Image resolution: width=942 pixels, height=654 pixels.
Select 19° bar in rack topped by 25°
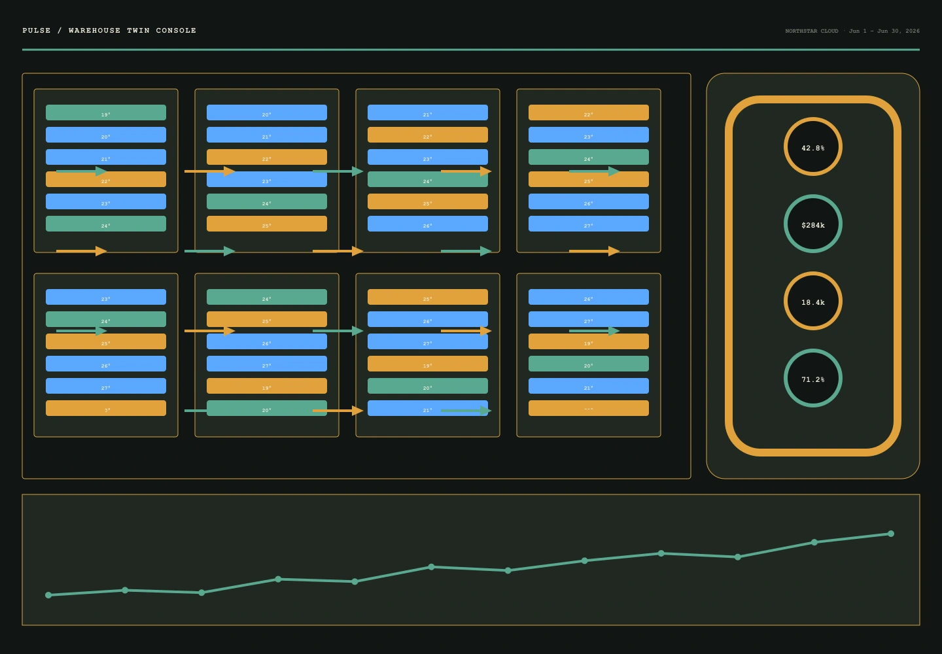point(428,364)
